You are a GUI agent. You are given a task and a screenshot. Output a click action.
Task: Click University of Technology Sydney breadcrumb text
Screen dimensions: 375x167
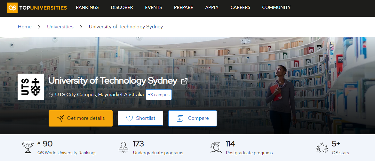click(126, 27)
